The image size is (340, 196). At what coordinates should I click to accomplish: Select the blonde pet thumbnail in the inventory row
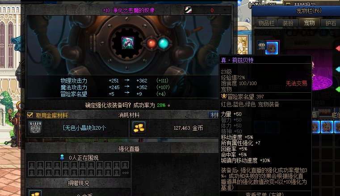click(327, 127)
